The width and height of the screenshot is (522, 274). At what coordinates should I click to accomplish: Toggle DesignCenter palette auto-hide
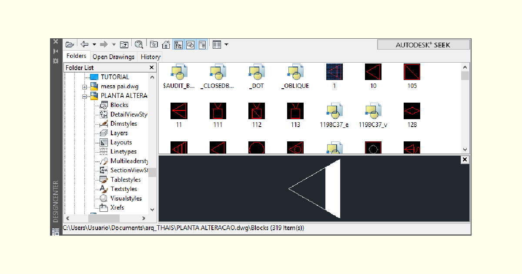tap(56, 51)
